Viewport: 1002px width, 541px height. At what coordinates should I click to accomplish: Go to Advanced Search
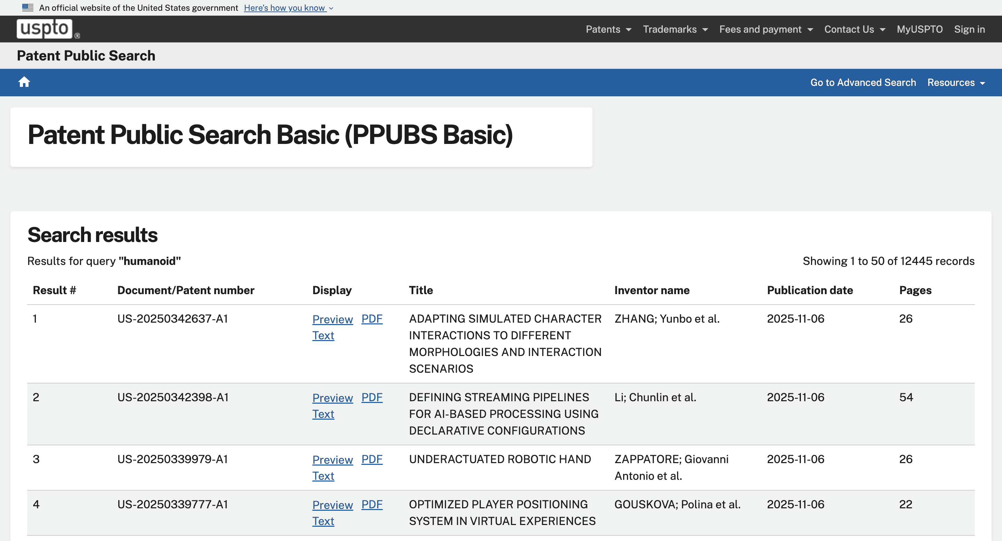click(x=863, y=82)
